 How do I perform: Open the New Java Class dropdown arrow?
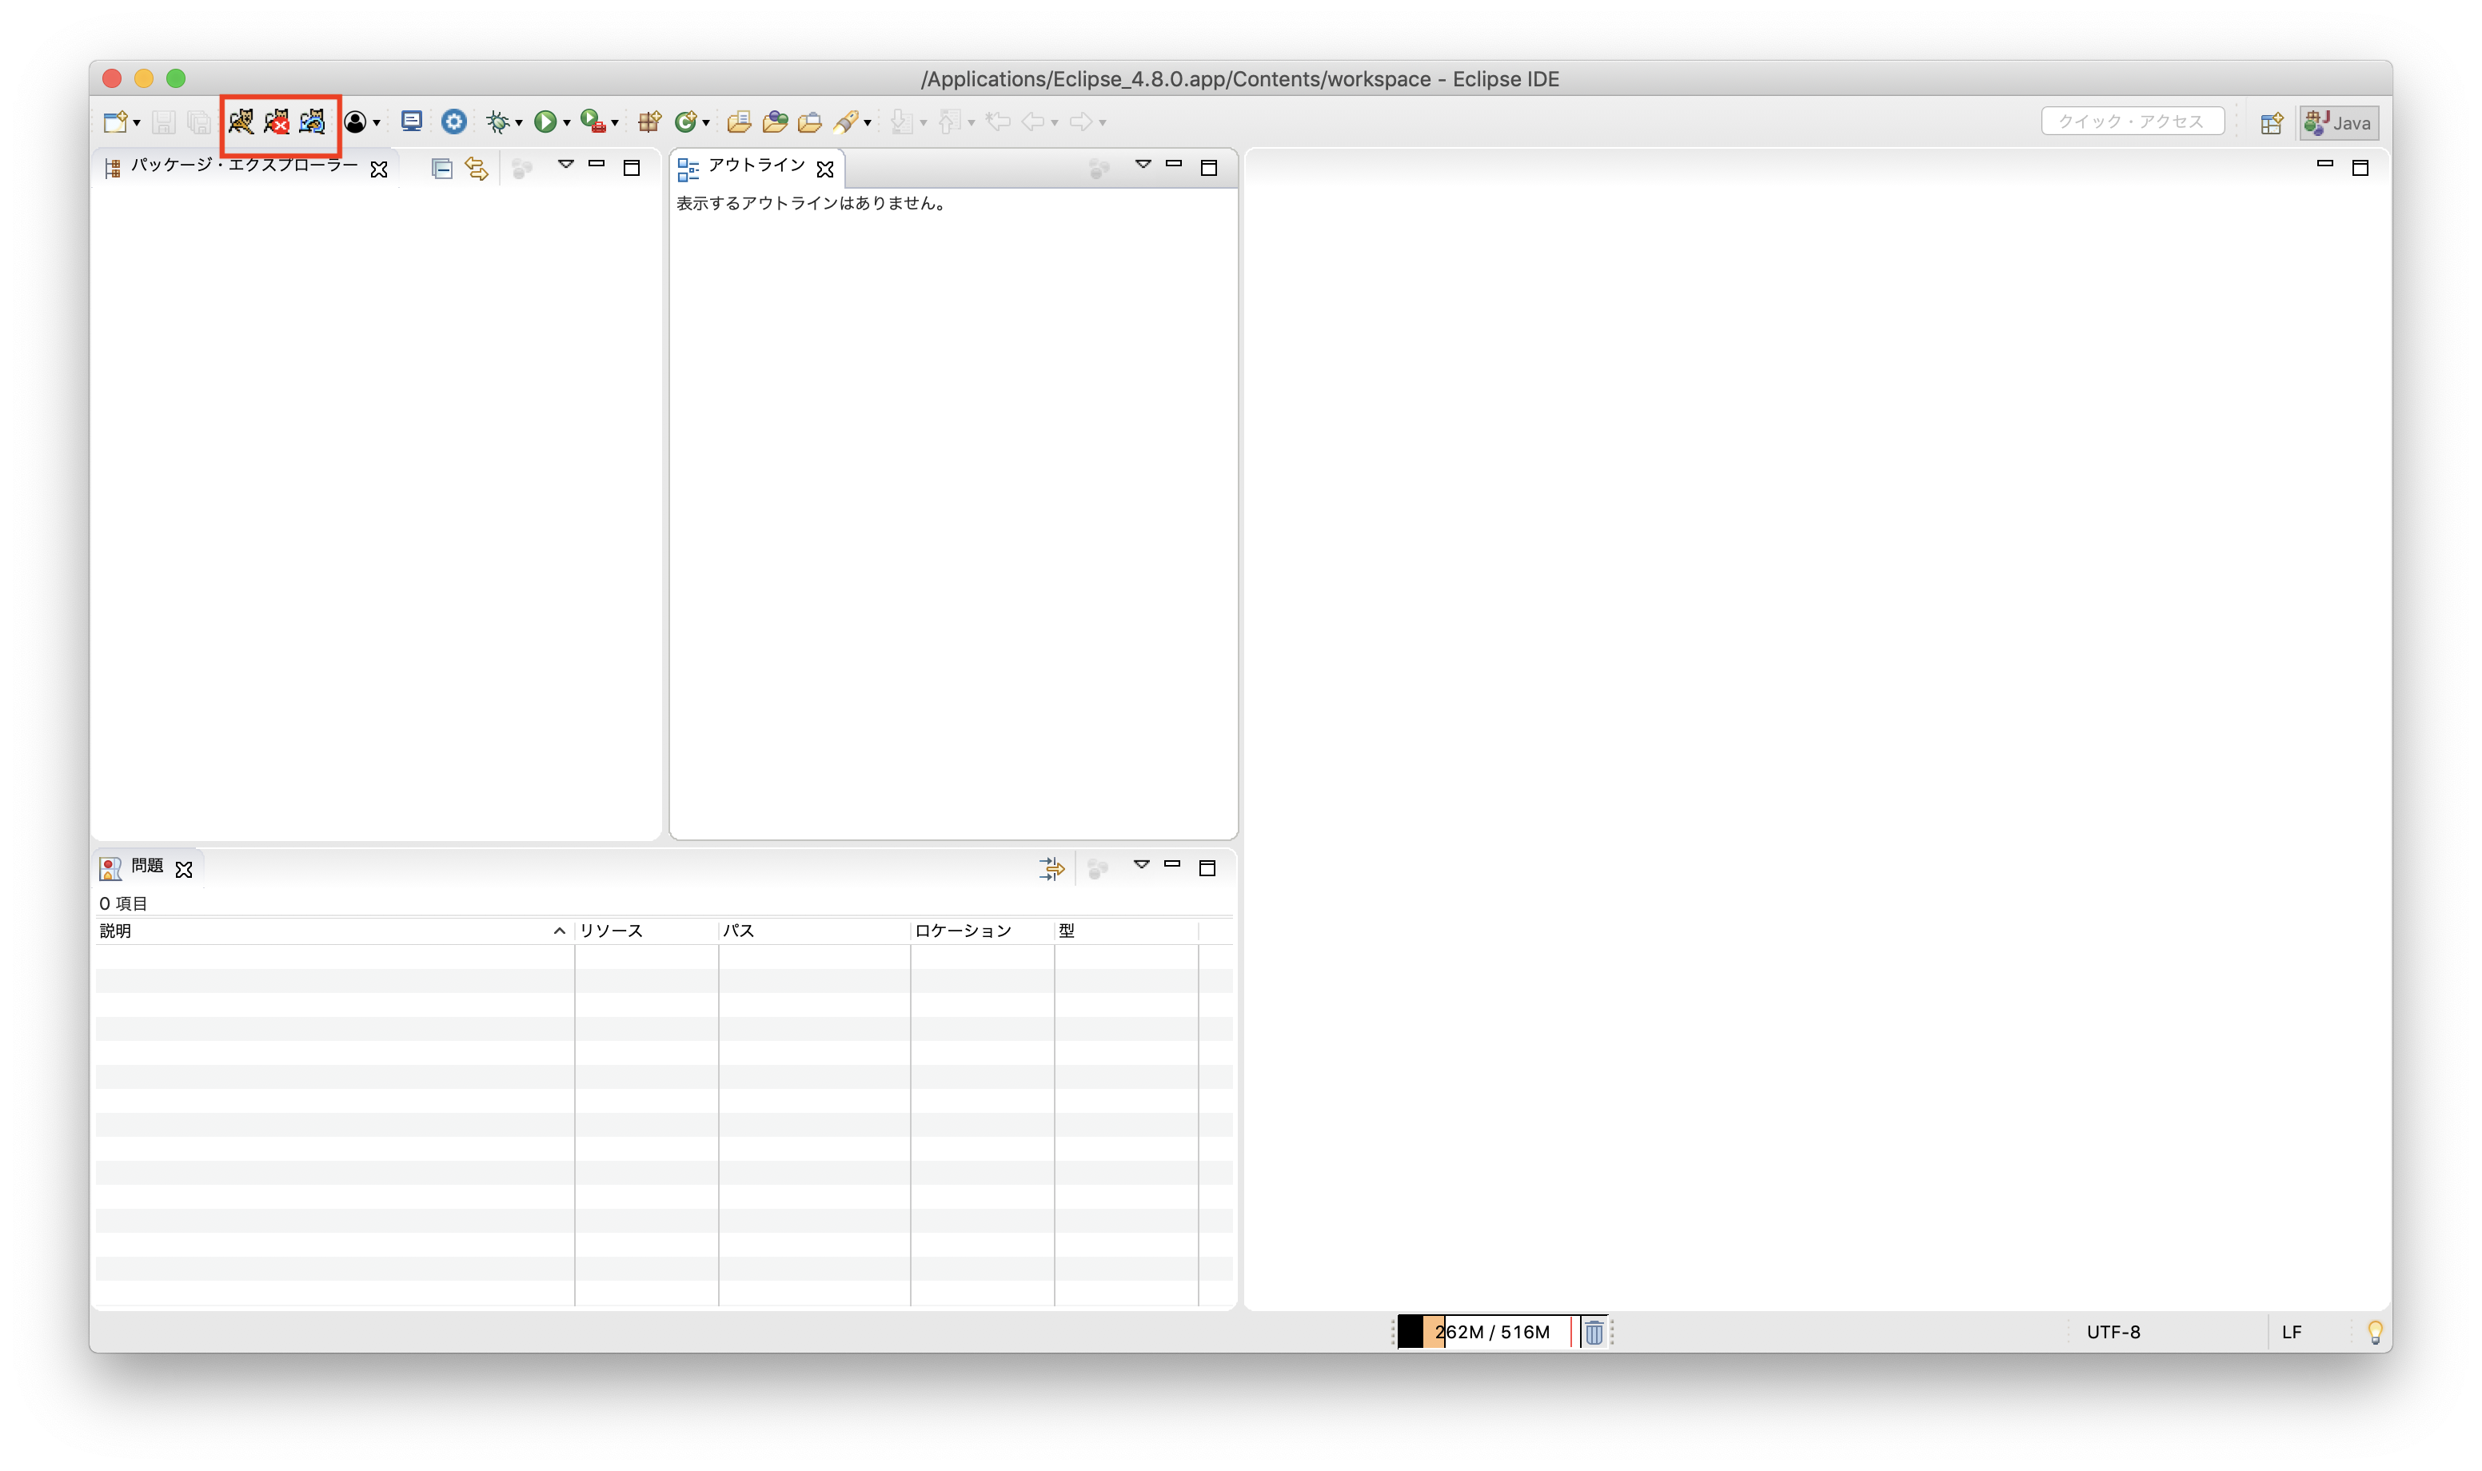(x=706, y=123)
